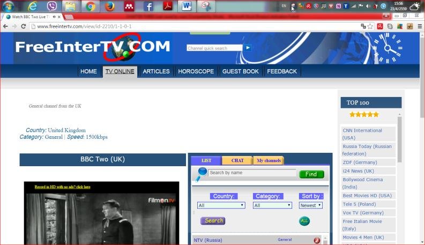Image resolution: width=425 pixels, height=245 pixels.
Task: Click the browser forward arrow
Action: (x=14, y=26)
